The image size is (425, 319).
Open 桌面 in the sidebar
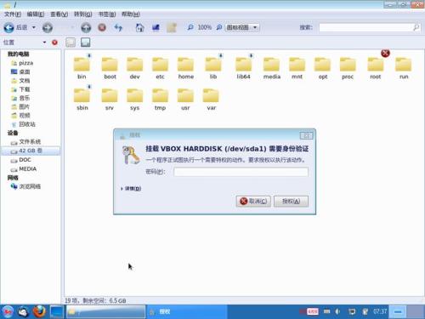point(20,71)
